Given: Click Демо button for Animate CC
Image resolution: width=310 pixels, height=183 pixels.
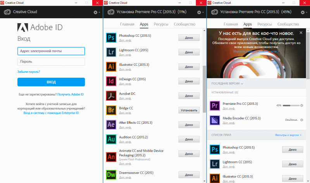Looking at the screenshot, I should 189,154.
